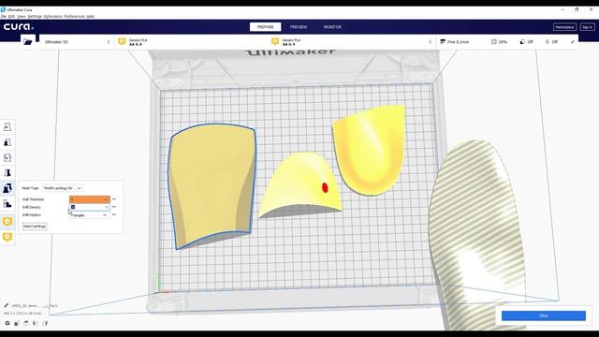
Task: Click the Infill Density value field
Action: click(x=90, y=207)
